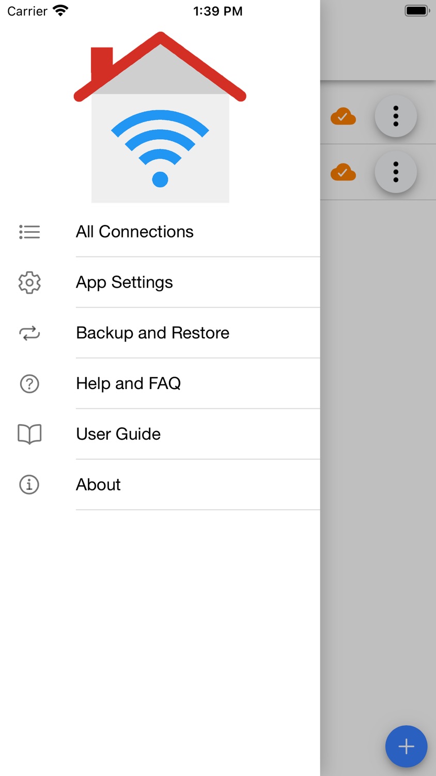This screenshot has width=436, height=776.
Task: Click the open book icon beside User Guide
Action: (29, 434)
